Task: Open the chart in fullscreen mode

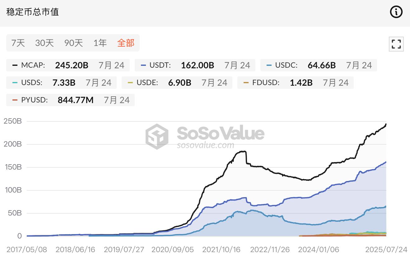Action: coord(396,44)
